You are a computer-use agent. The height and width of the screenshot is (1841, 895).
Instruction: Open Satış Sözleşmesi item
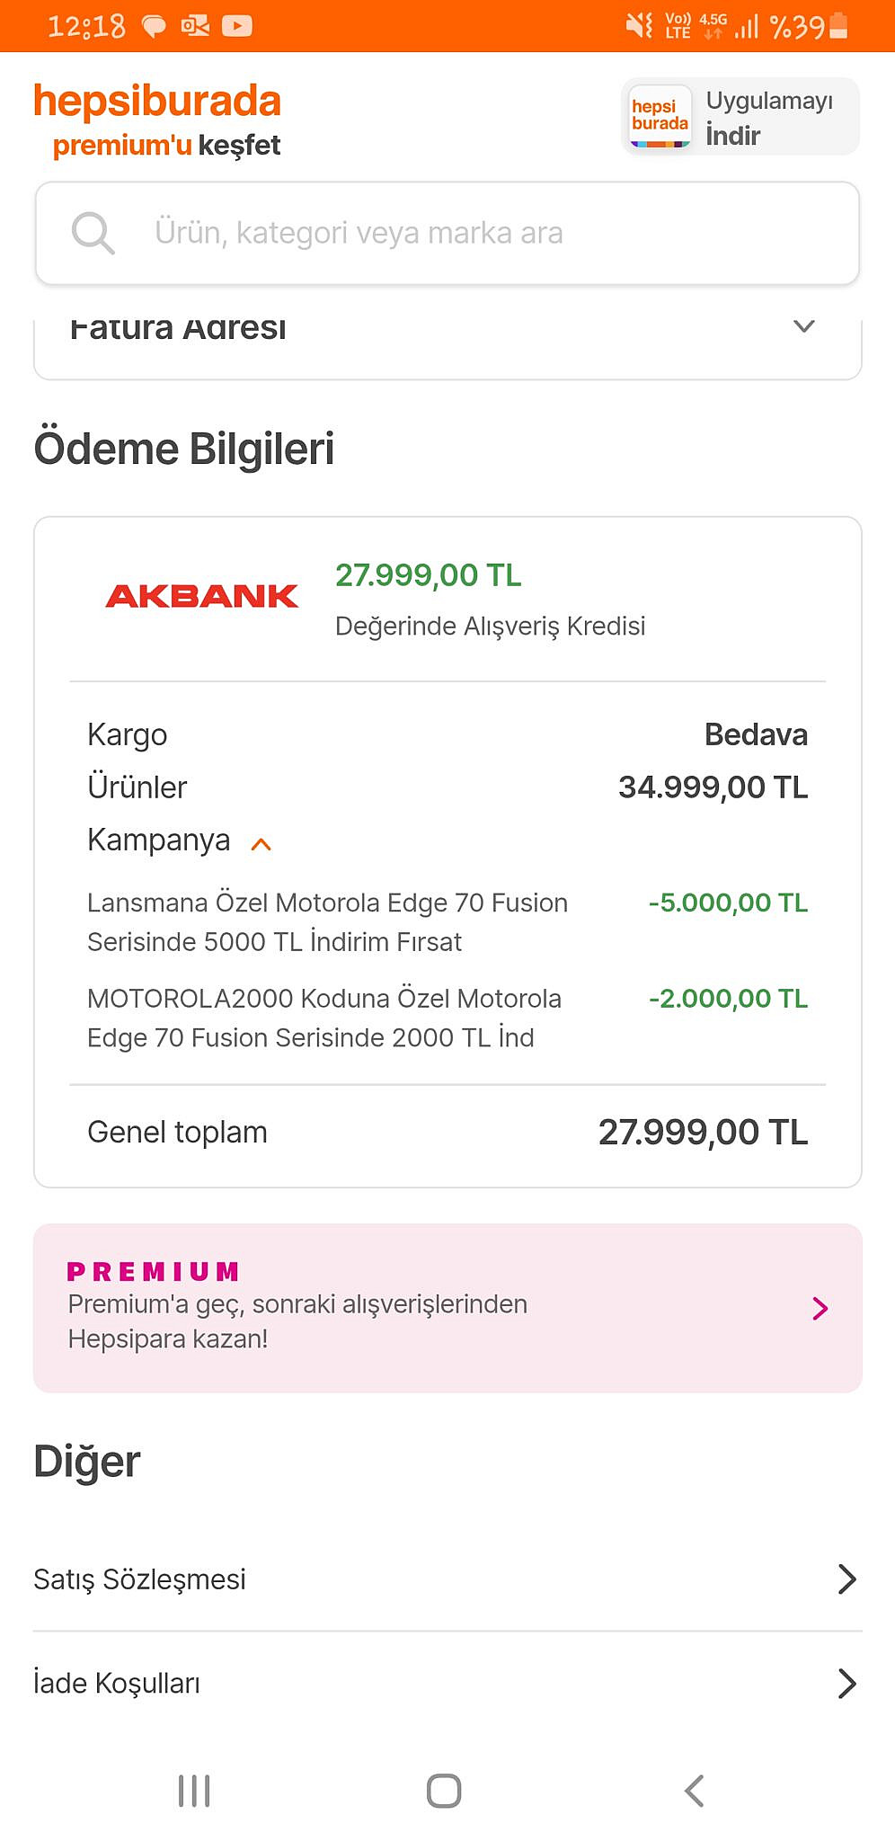447,1579
